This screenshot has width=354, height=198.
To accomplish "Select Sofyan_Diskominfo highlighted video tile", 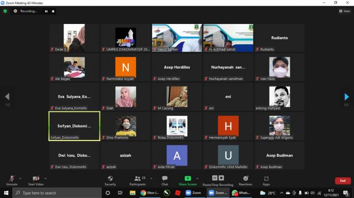I will pos(74,126).
